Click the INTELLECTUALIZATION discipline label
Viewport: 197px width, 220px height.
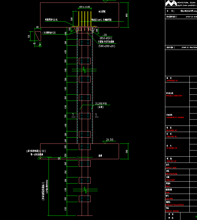(x=175, y=205)
